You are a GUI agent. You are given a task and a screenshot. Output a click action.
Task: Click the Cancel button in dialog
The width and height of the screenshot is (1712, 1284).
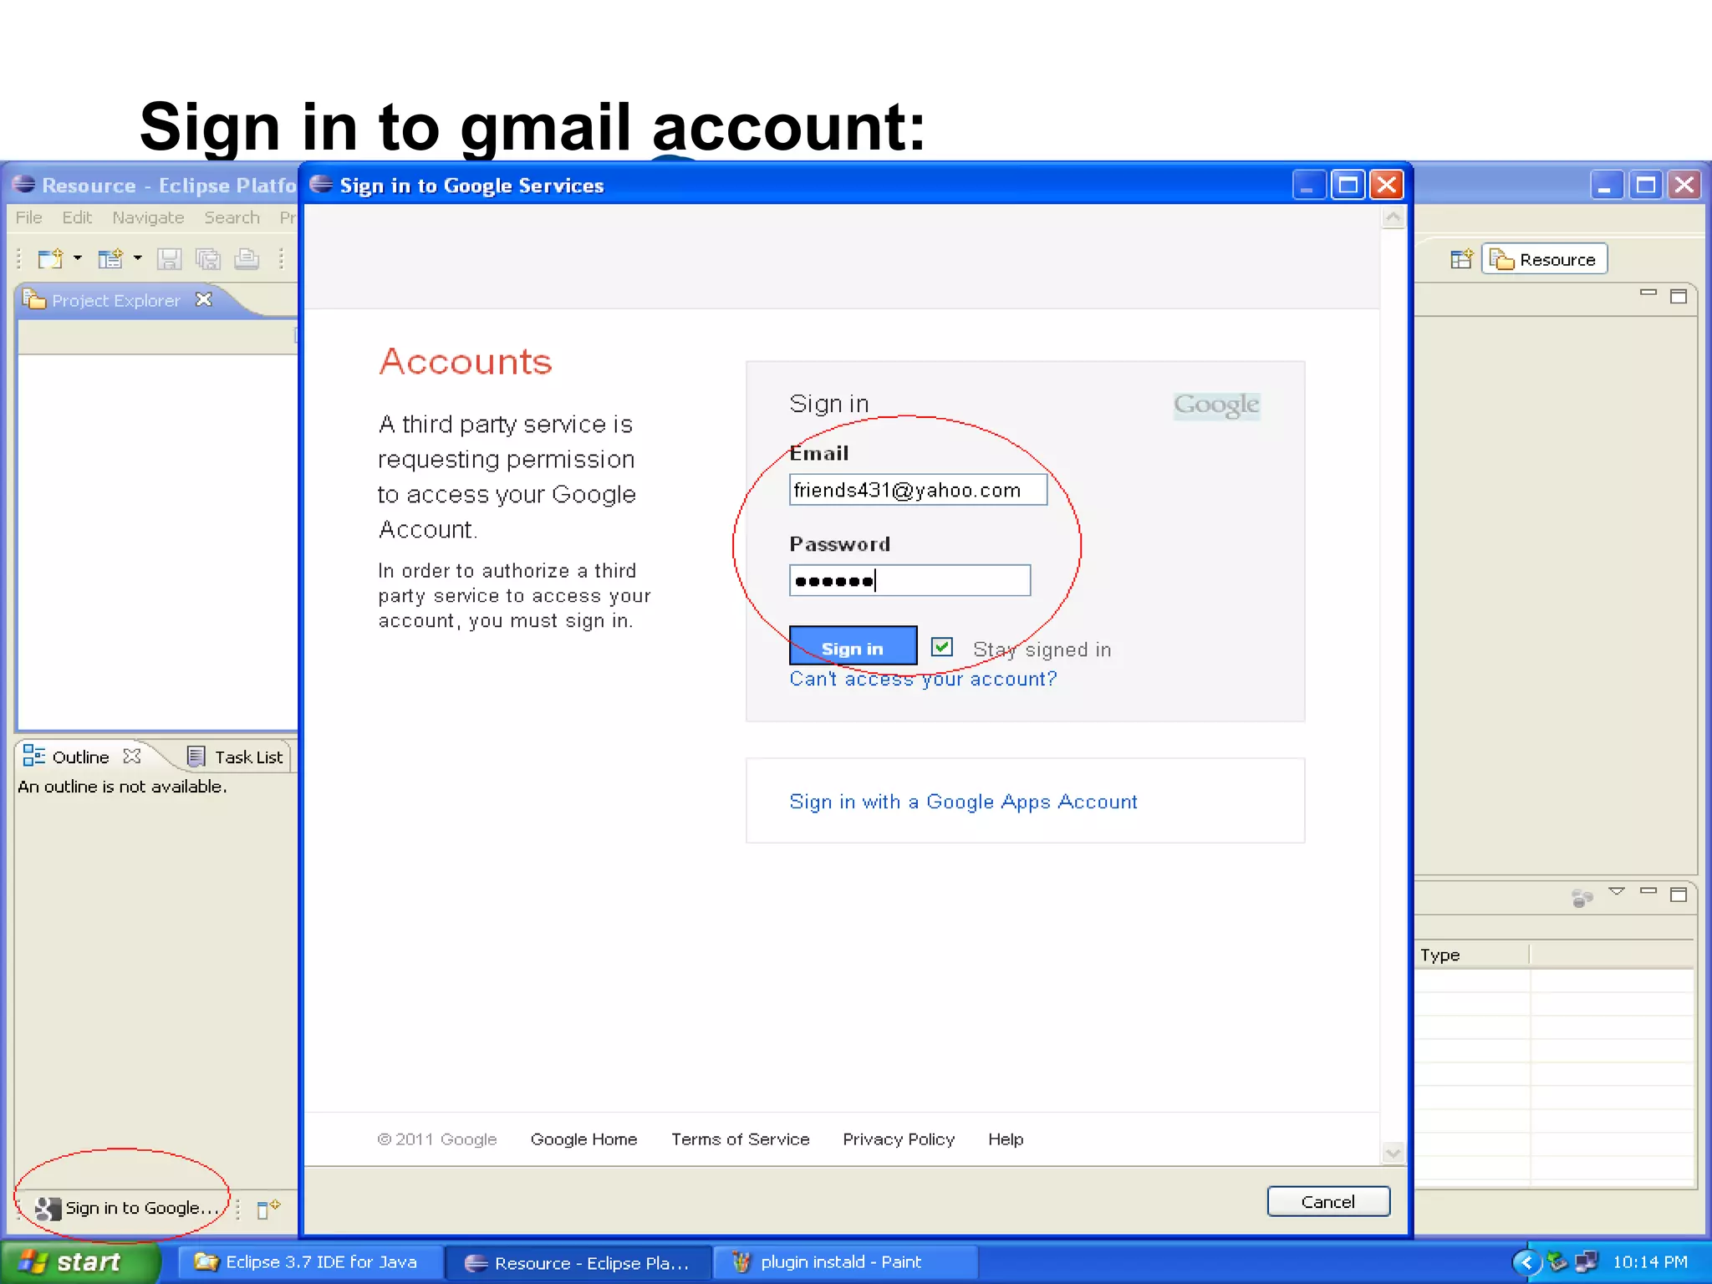tap(1328, 1201)
